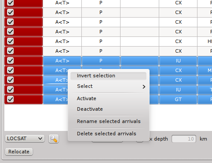212x163 pixels.
Task: Choose Invert selection from context menu
Action: 109,76
